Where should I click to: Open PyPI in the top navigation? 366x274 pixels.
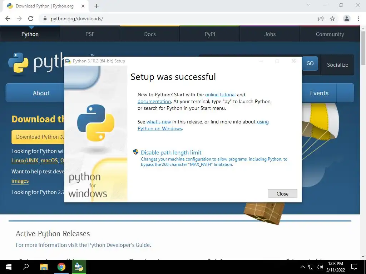210,34
